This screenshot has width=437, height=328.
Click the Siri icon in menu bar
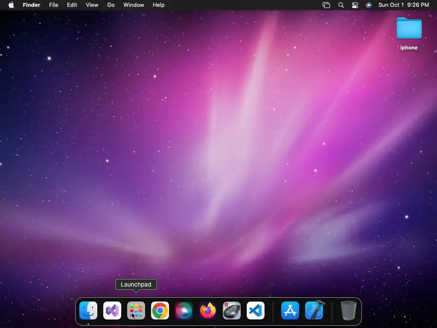tap(368, 5)
